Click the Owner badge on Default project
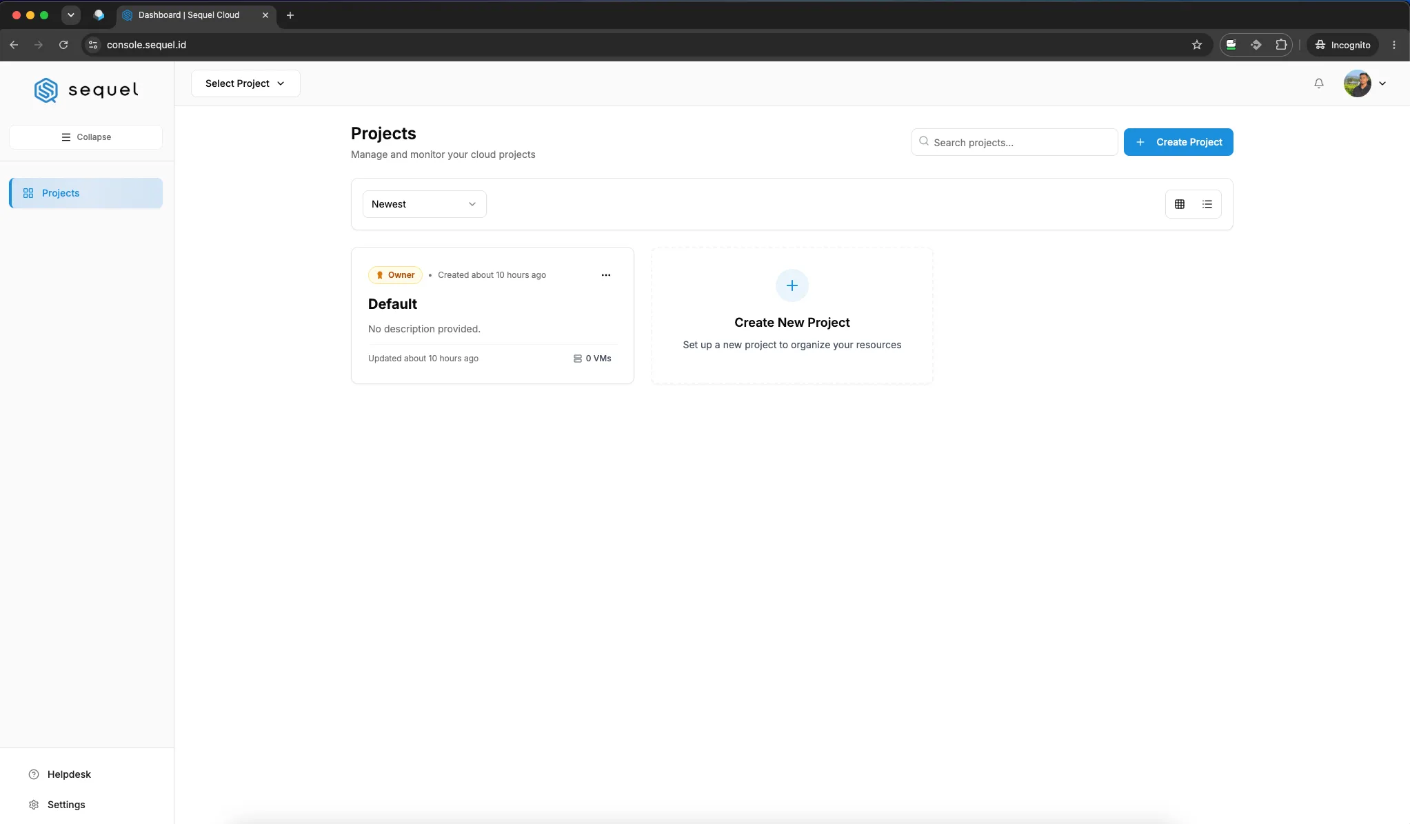1410x824 pixels. click(395, 275)
